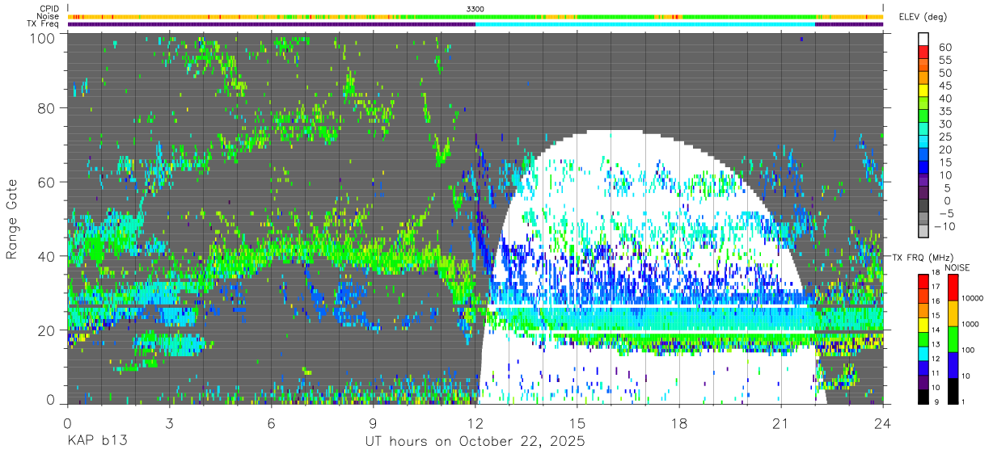Click the 40 tick on Range Gate axis
The width and height of the screenshot is (993, 458).
click(47, 256)
